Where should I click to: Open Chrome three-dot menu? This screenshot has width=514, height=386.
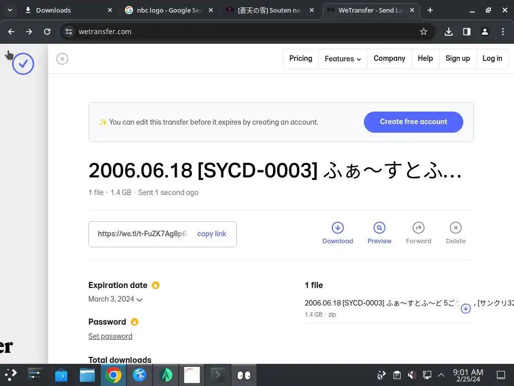coord(503,32)
